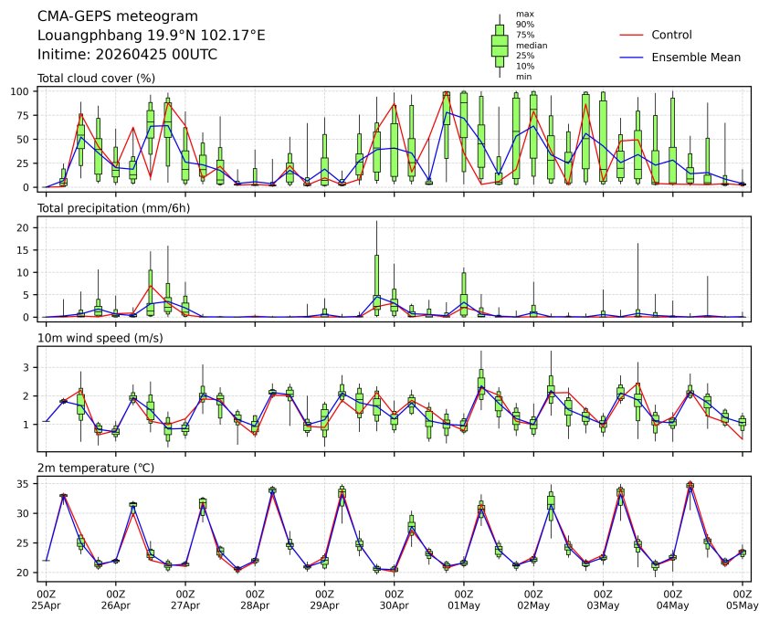Click the "median" label in boxplot legend
The image size is (769, 621).
(529, 45)
